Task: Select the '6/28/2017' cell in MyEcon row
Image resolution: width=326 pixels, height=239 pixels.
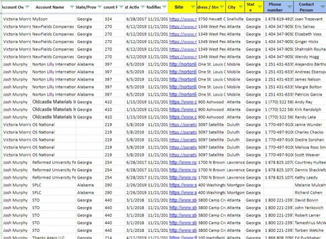Action: tap(136, 19)
